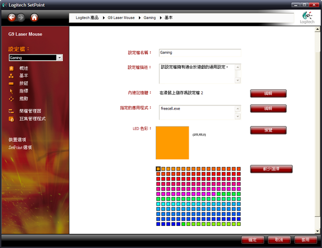Viewport: 322px width, 248px height.
Task: Open the 指標 pointer sidebar icon
Action: tap(11, 91)
